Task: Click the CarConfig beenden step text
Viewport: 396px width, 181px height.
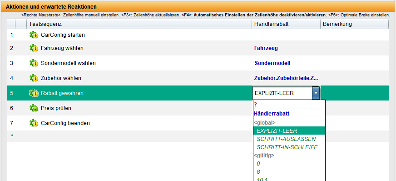Action: [65, 123]
